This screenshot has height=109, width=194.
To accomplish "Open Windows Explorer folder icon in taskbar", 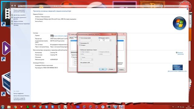I will (9, 107).
